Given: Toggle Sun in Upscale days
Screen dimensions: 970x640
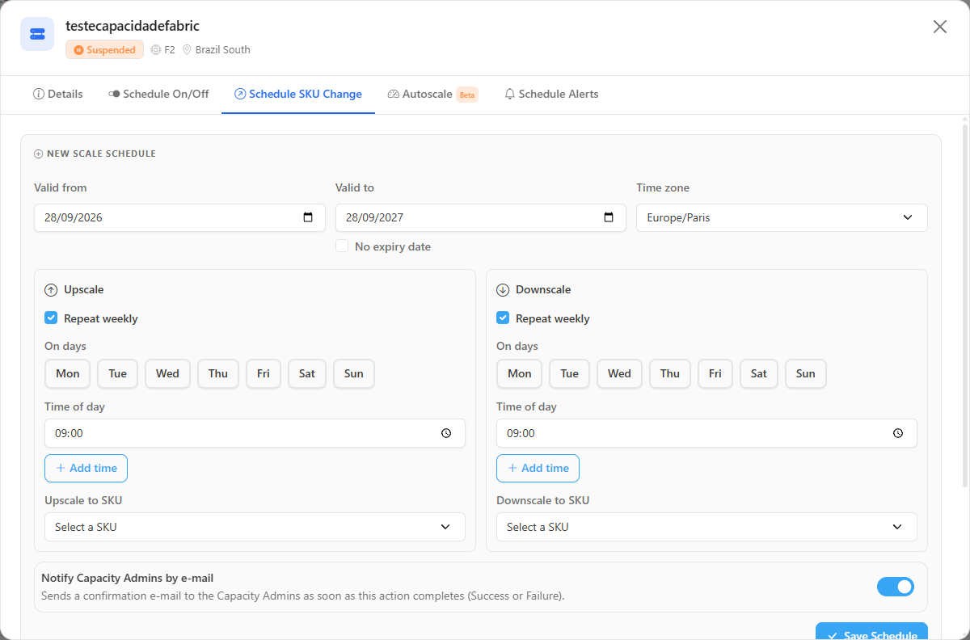Looking at the screenshot, I should 354,373.
